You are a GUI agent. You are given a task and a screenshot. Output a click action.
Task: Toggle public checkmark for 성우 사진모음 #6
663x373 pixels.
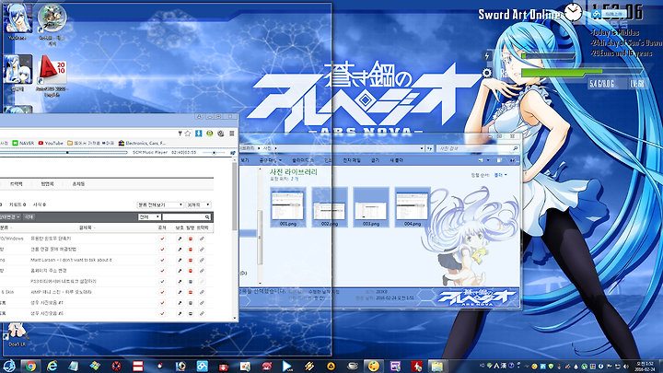[x=162, y=314]
